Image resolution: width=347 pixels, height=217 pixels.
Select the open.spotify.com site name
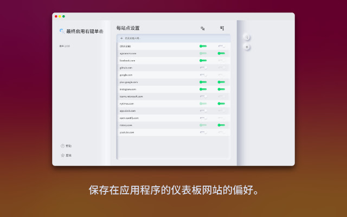pos(129,118)
